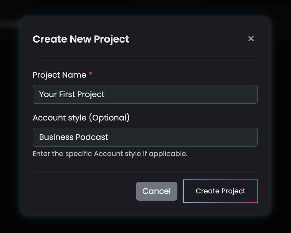The image size is (291, 233).
Task: Click the gray Cancel button
Action: click(x=157, y=191)
